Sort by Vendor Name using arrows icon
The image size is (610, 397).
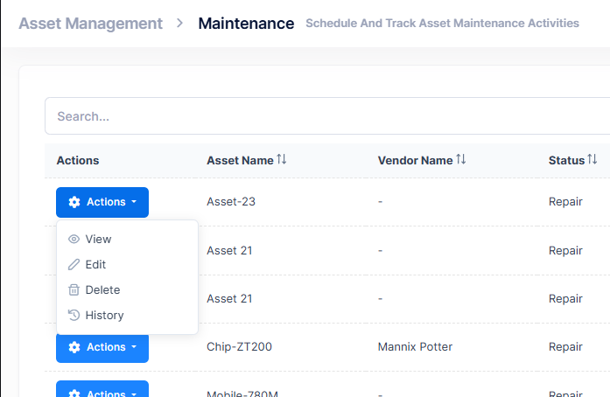461,159
